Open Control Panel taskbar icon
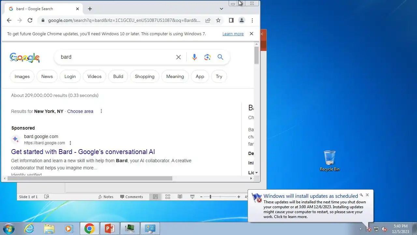 point(150,228)
